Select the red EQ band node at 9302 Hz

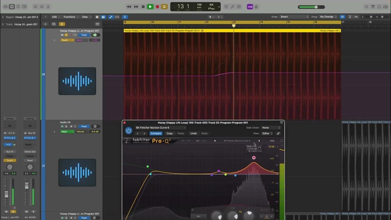(x=254, y=158)
